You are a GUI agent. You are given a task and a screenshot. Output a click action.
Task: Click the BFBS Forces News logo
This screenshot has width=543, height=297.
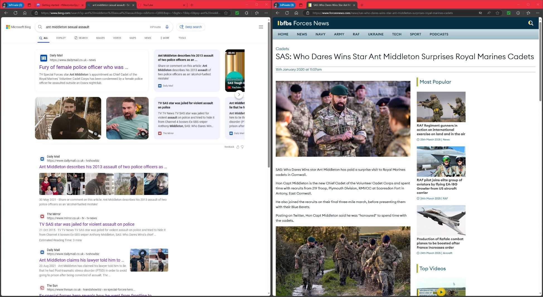tap(303, 23)
